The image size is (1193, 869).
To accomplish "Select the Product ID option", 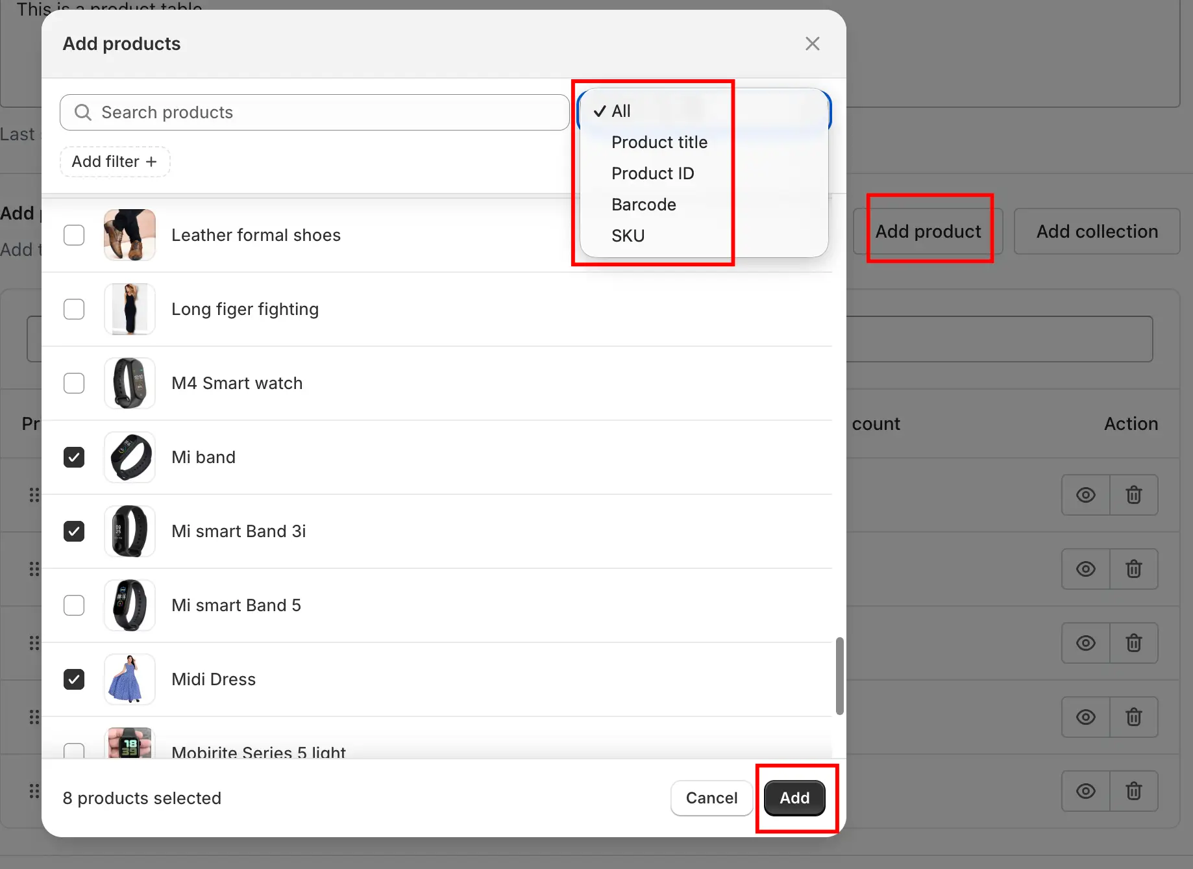I will [x=652, y=173].
